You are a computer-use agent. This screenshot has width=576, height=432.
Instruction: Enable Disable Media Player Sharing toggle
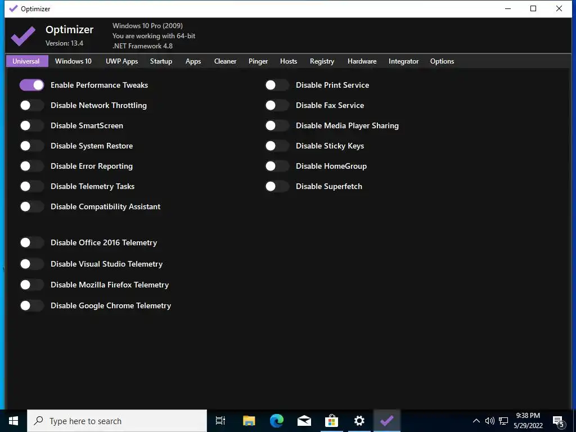(277, 125)
